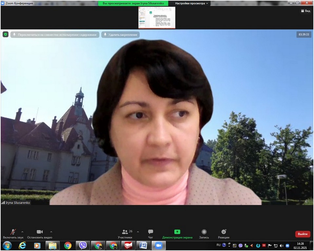314x251 pixels.
Task: Stop camera using the Остановить видео button
Action: tap(40, 232)
